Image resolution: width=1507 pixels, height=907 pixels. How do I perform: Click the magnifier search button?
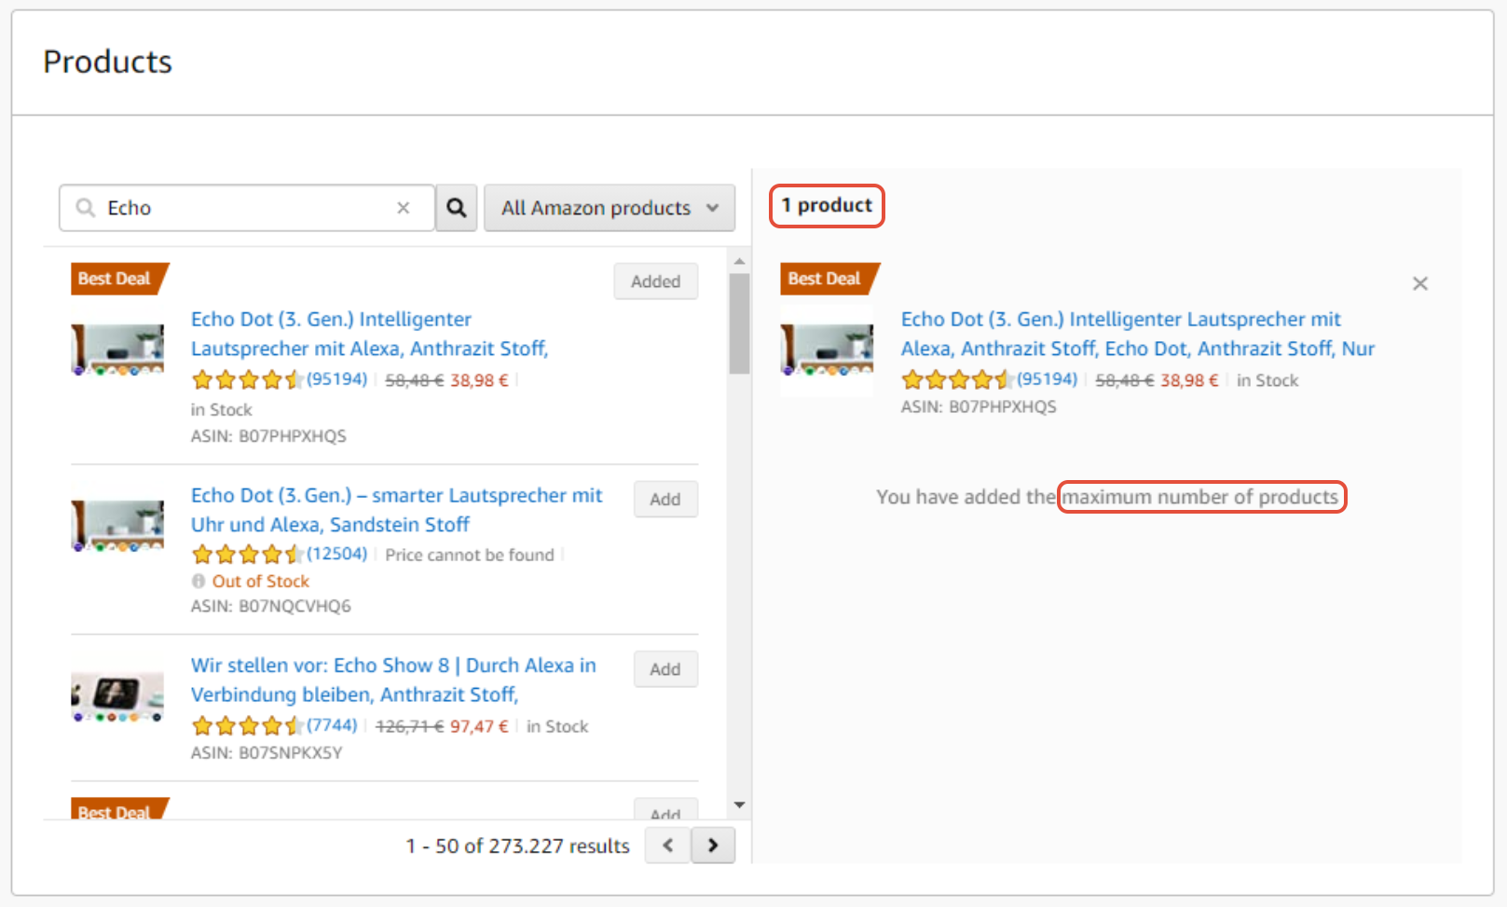pos(456,207)
